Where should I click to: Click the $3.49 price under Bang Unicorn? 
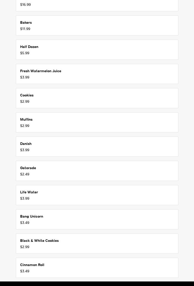click(x=25, y=223)
